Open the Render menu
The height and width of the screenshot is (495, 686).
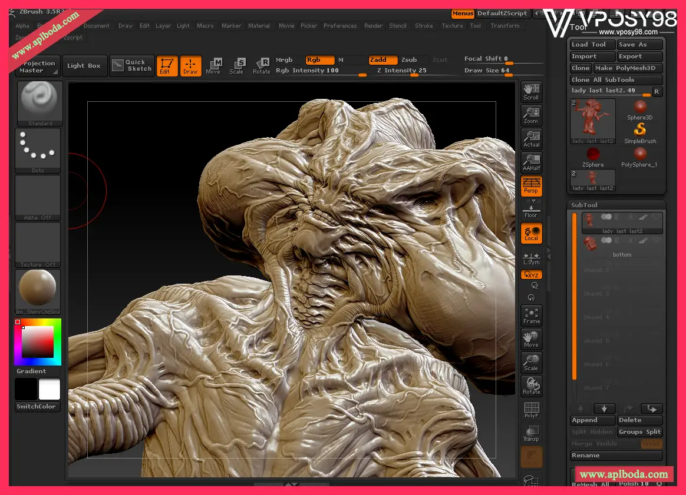373,26
